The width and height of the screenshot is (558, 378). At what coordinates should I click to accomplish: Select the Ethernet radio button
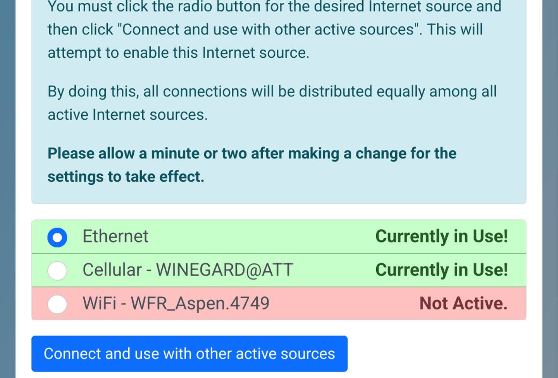point(57,237)
